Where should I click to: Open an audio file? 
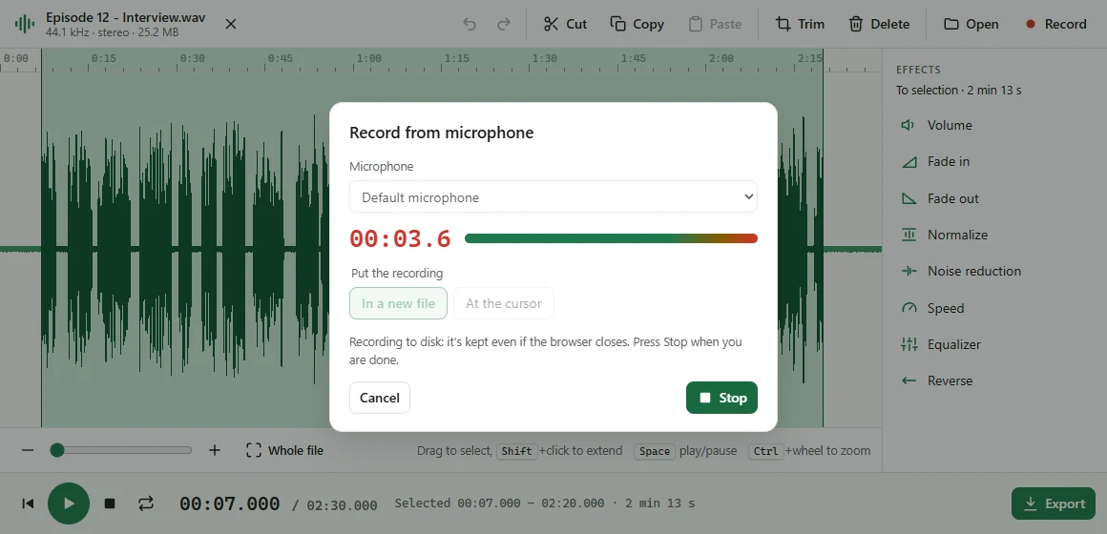(971, 24)
